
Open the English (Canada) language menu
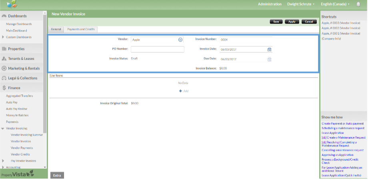point(335,4)
